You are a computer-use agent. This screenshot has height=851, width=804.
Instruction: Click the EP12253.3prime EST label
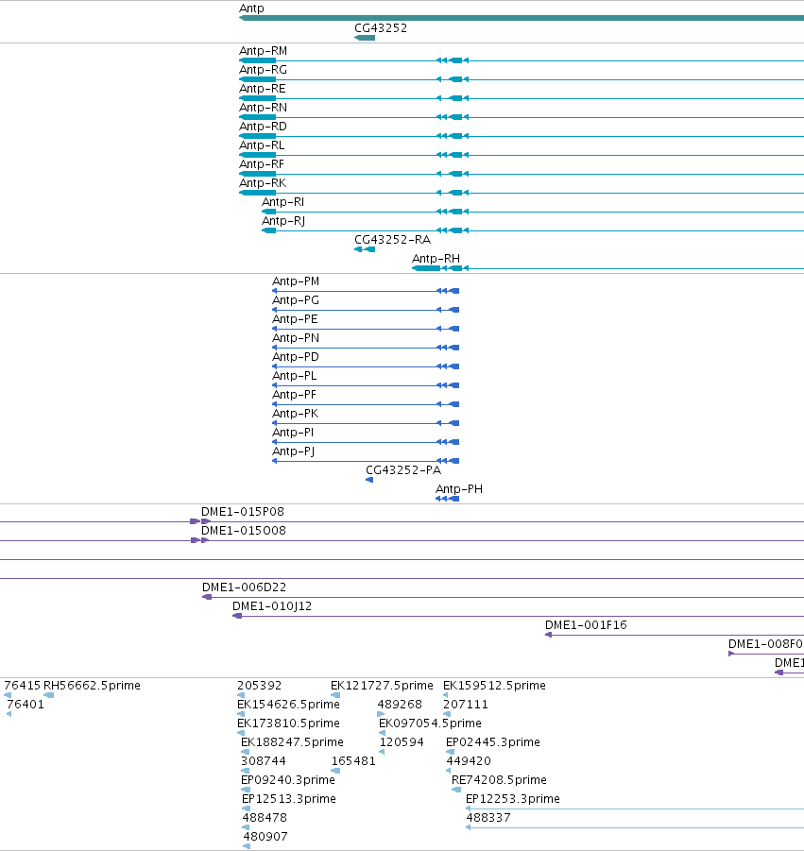point(513,799)
